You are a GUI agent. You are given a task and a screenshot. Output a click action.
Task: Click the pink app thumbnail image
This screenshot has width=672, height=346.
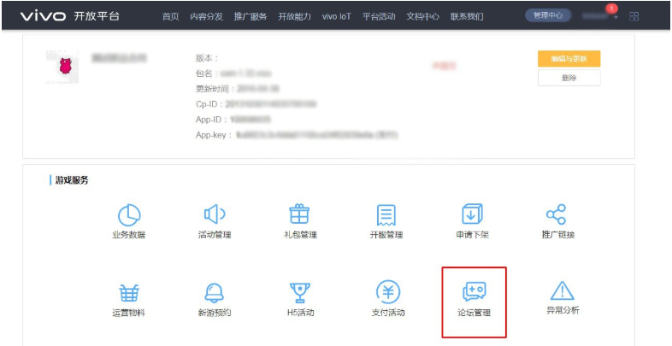[62, 67]
